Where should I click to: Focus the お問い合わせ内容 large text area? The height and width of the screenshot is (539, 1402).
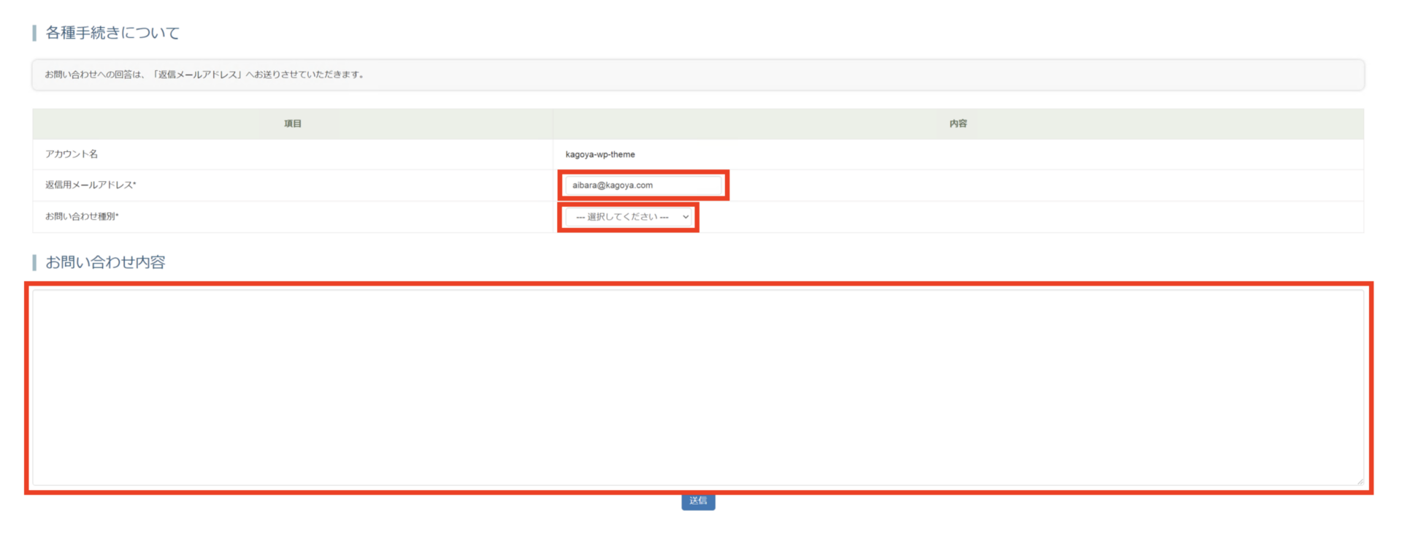[x=697, y=387]
